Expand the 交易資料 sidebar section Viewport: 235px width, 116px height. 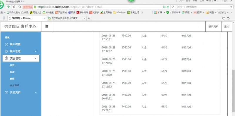point(21,93)
